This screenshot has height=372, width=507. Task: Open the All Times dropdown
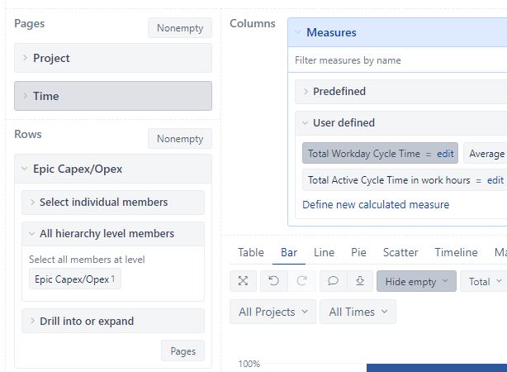coord(358,312)
